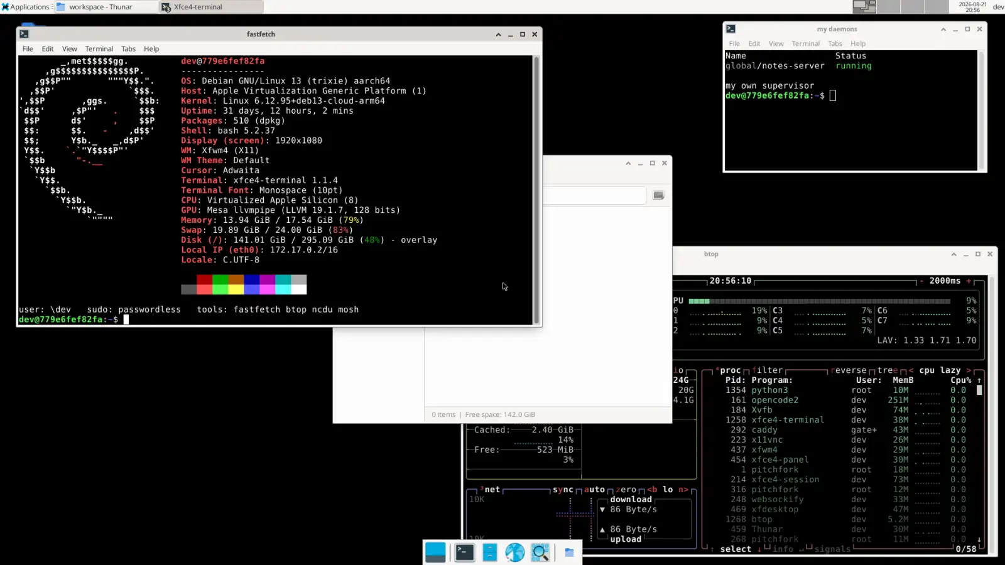This screenshot has height=565, width=1005.
Task: Click btop 'signals' option at the bottom
Action: 832,549
